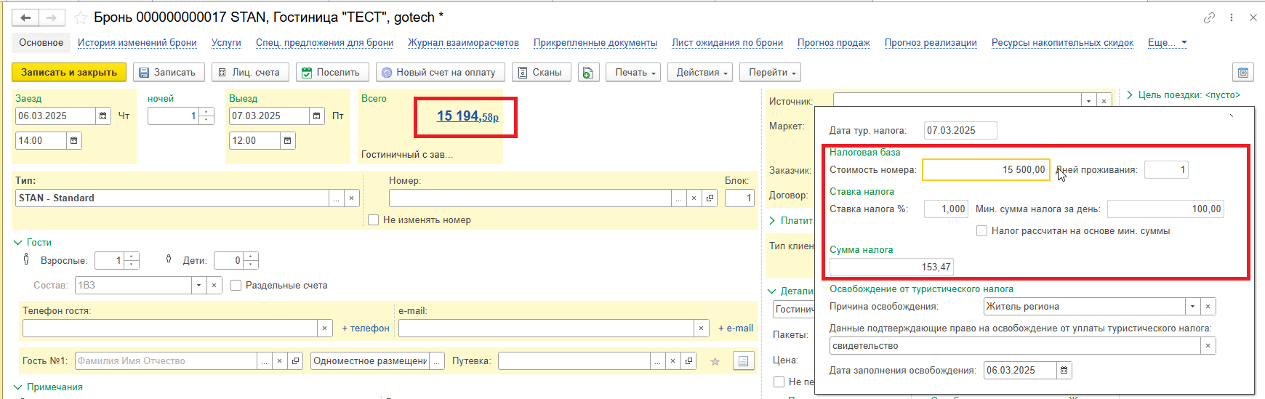Viewport: 1265px width, 399px height.
Task: Clear the Путевка field
Action: (x=673, y=360)
